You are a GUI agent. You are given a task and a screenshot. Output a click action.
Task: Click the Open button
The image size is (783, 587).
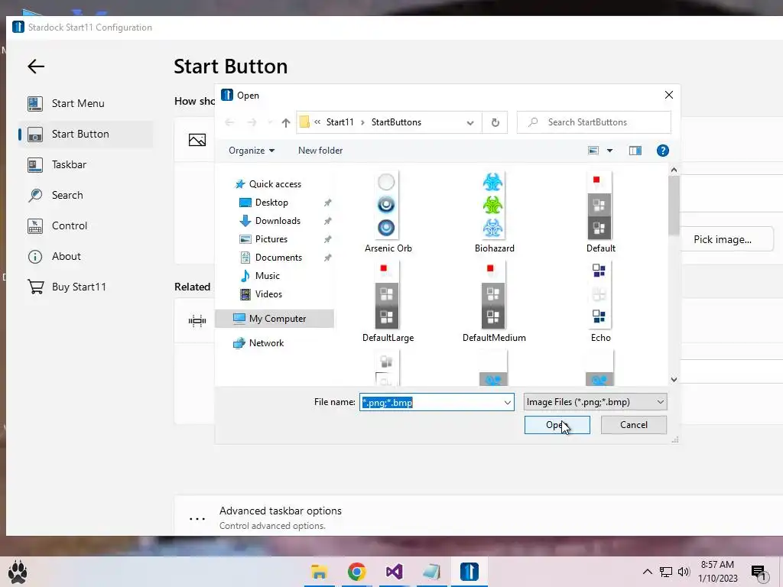click(557, 425)
